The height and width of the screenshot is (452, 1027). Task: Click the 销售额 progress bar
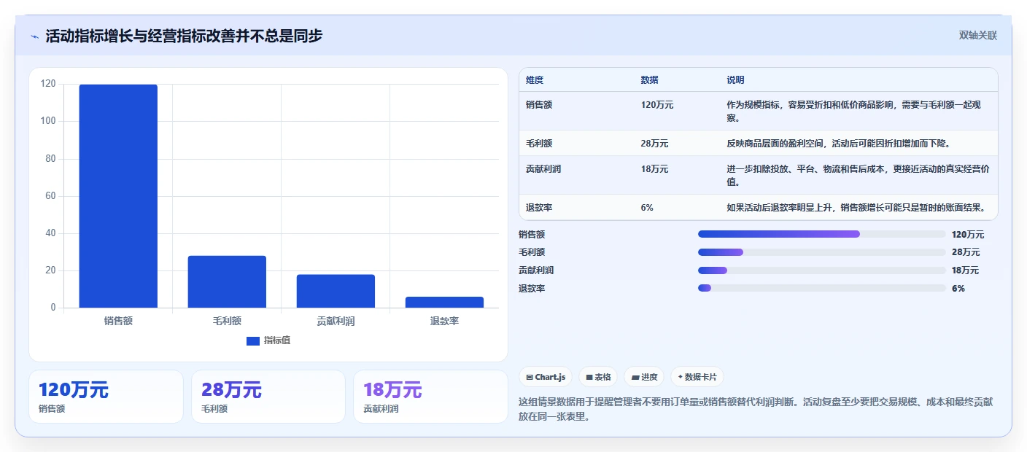tap(821, 234)
